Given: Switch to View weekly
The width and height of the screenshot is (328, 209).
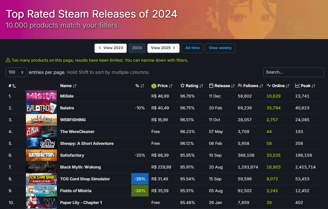Looking at the screenshot, I should [220, 48].
